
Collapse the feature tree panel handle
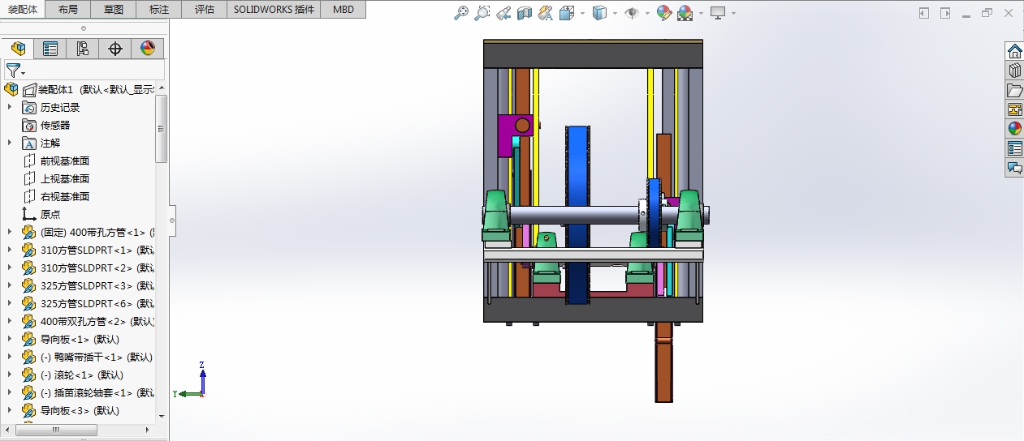171,220
